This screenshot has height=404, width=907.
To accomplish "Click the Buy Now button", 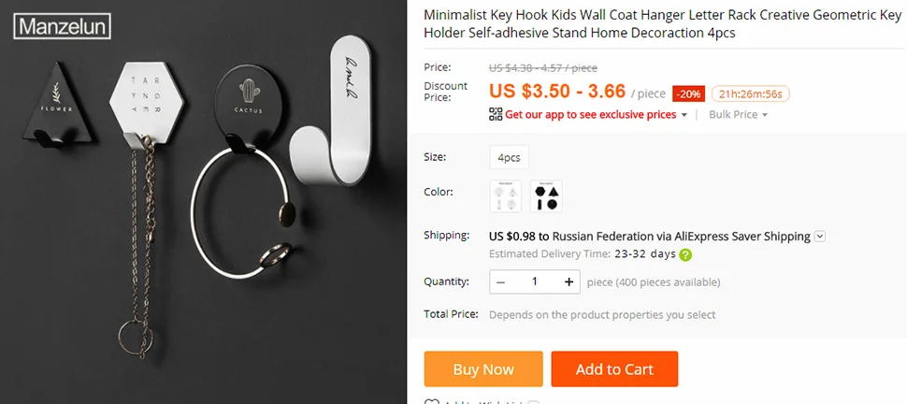I will pyautogui.click(x=483, y=369).
